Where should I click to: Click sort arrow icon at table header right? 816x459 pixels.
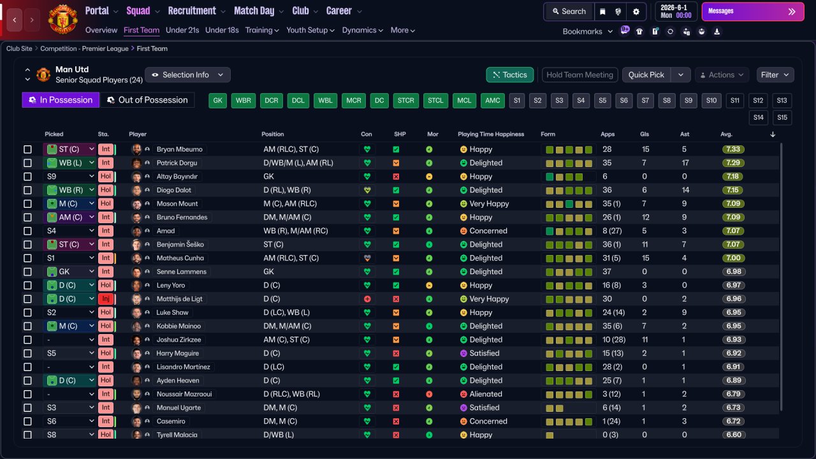[x=773, y=135]
